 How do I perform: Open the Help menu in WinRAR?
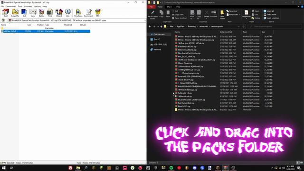coord(45,6)
